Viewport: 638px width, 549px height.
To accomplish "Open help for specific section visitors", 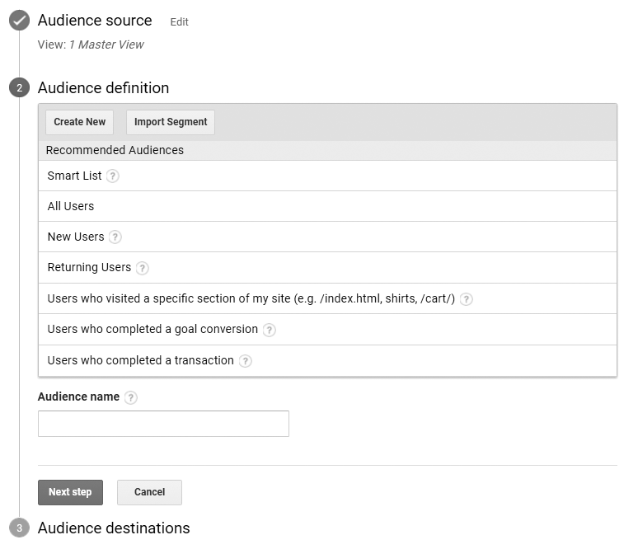I will tap(466, 299).
